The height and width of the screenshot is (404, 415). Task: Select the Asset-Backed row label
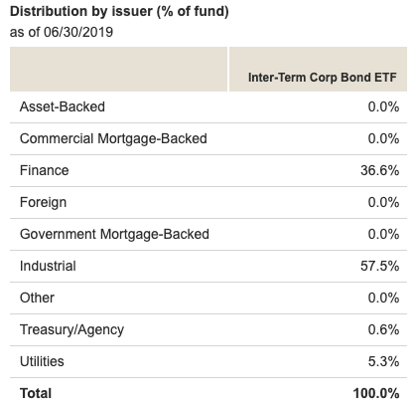[x=63, y=106]
